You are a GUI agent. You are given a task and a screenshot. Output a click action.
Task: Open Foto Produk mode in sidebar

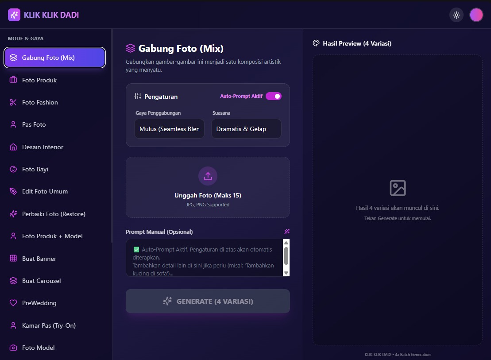point(39,80)
